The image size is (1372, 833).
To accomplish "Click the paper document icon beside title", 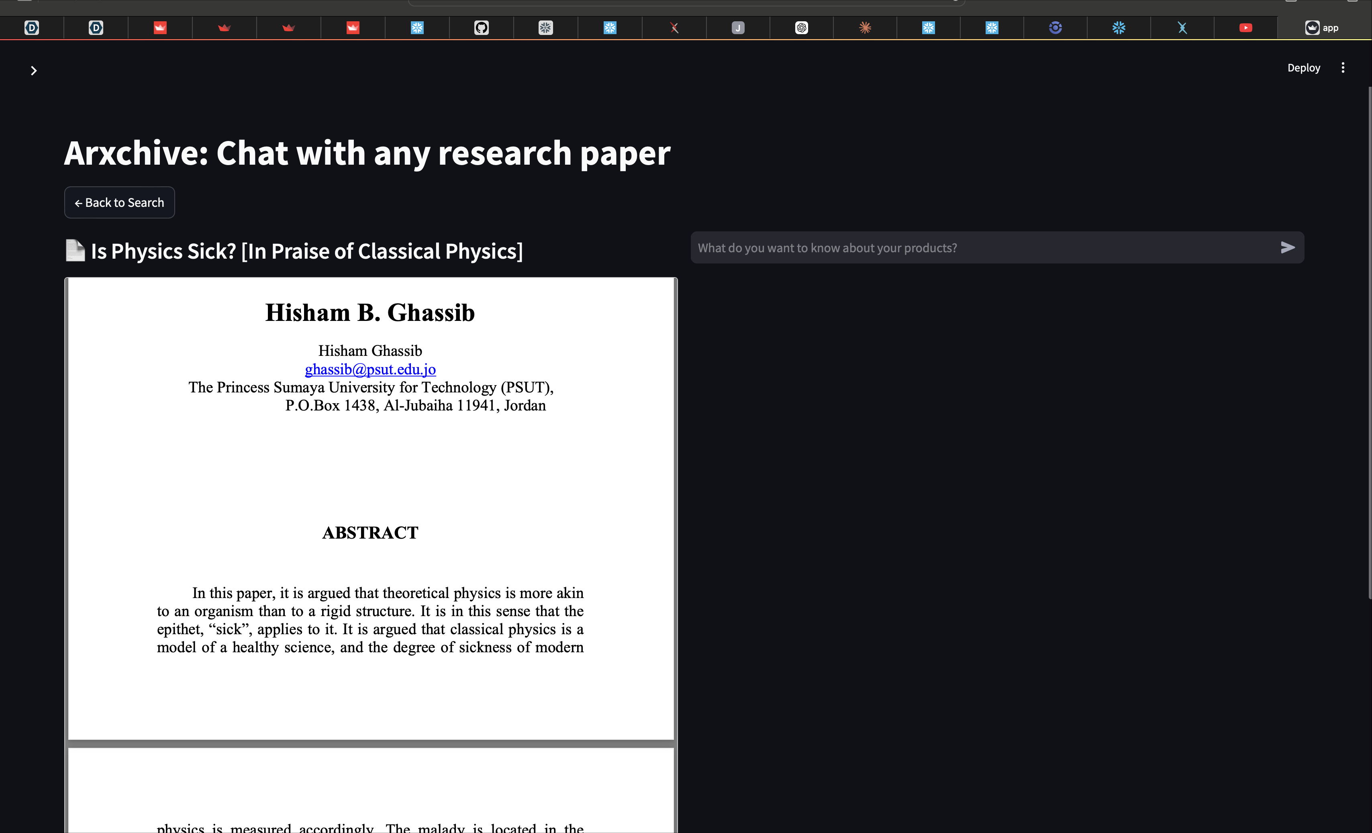I will tap(75, 251).
